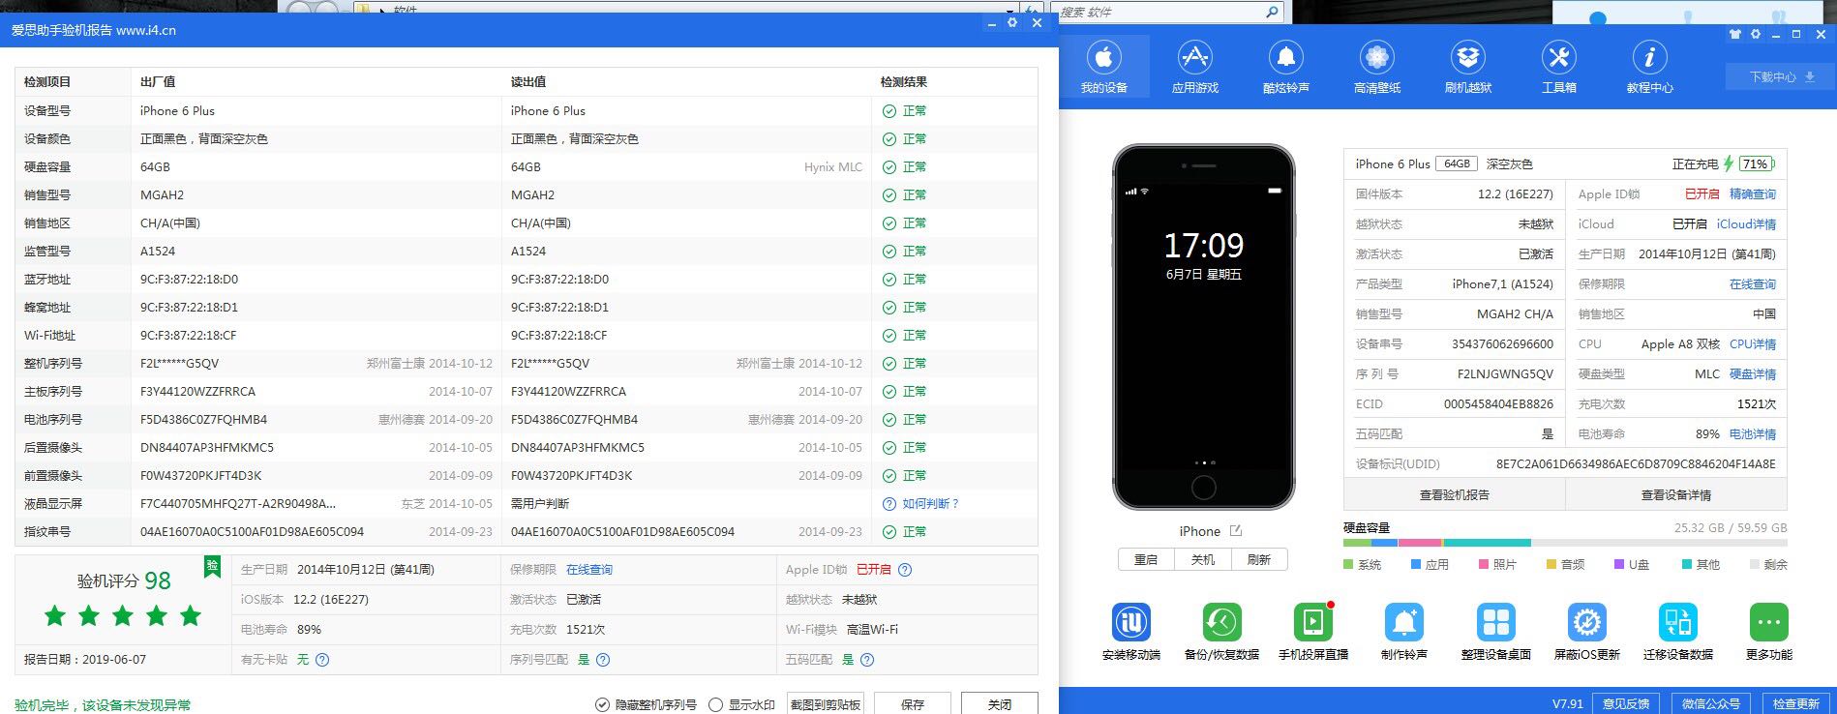
Task: Click Hynix MLC label in 硬盘容量 row
Action: point(833,167)
